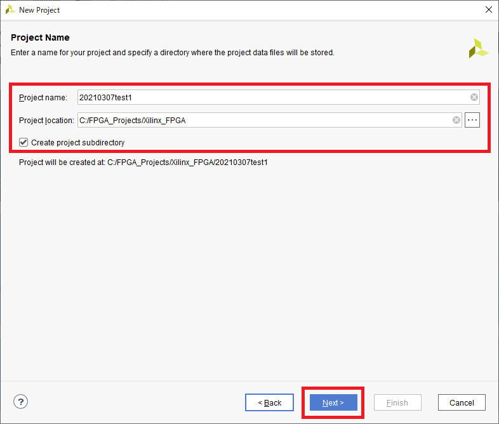The width and height of the screenshot is (499, 424).
Task: Click the Vivado icon in title bar
Action: [10, 10]
